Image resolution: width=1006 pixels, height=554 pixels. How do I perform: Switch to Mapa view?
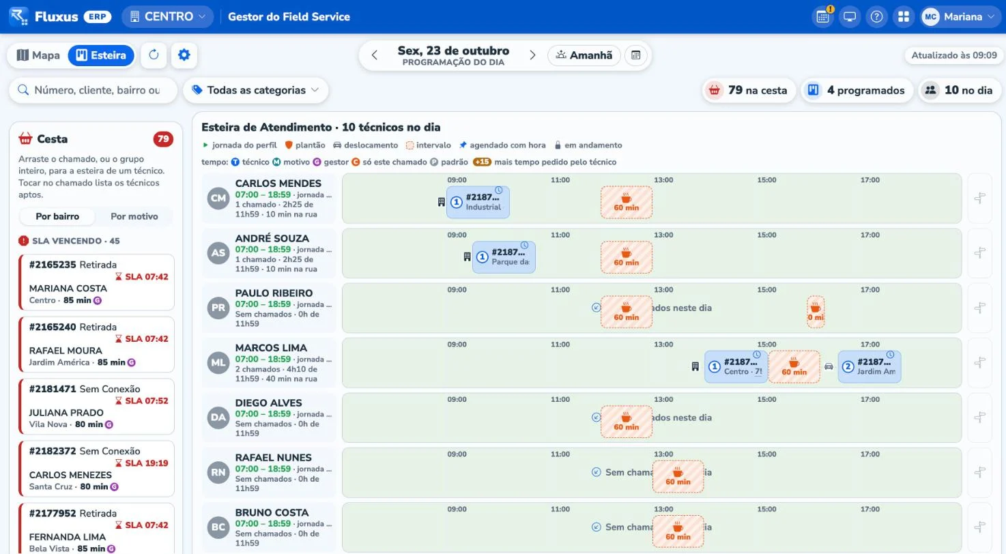pyautogui.click(x=38, y=55)
